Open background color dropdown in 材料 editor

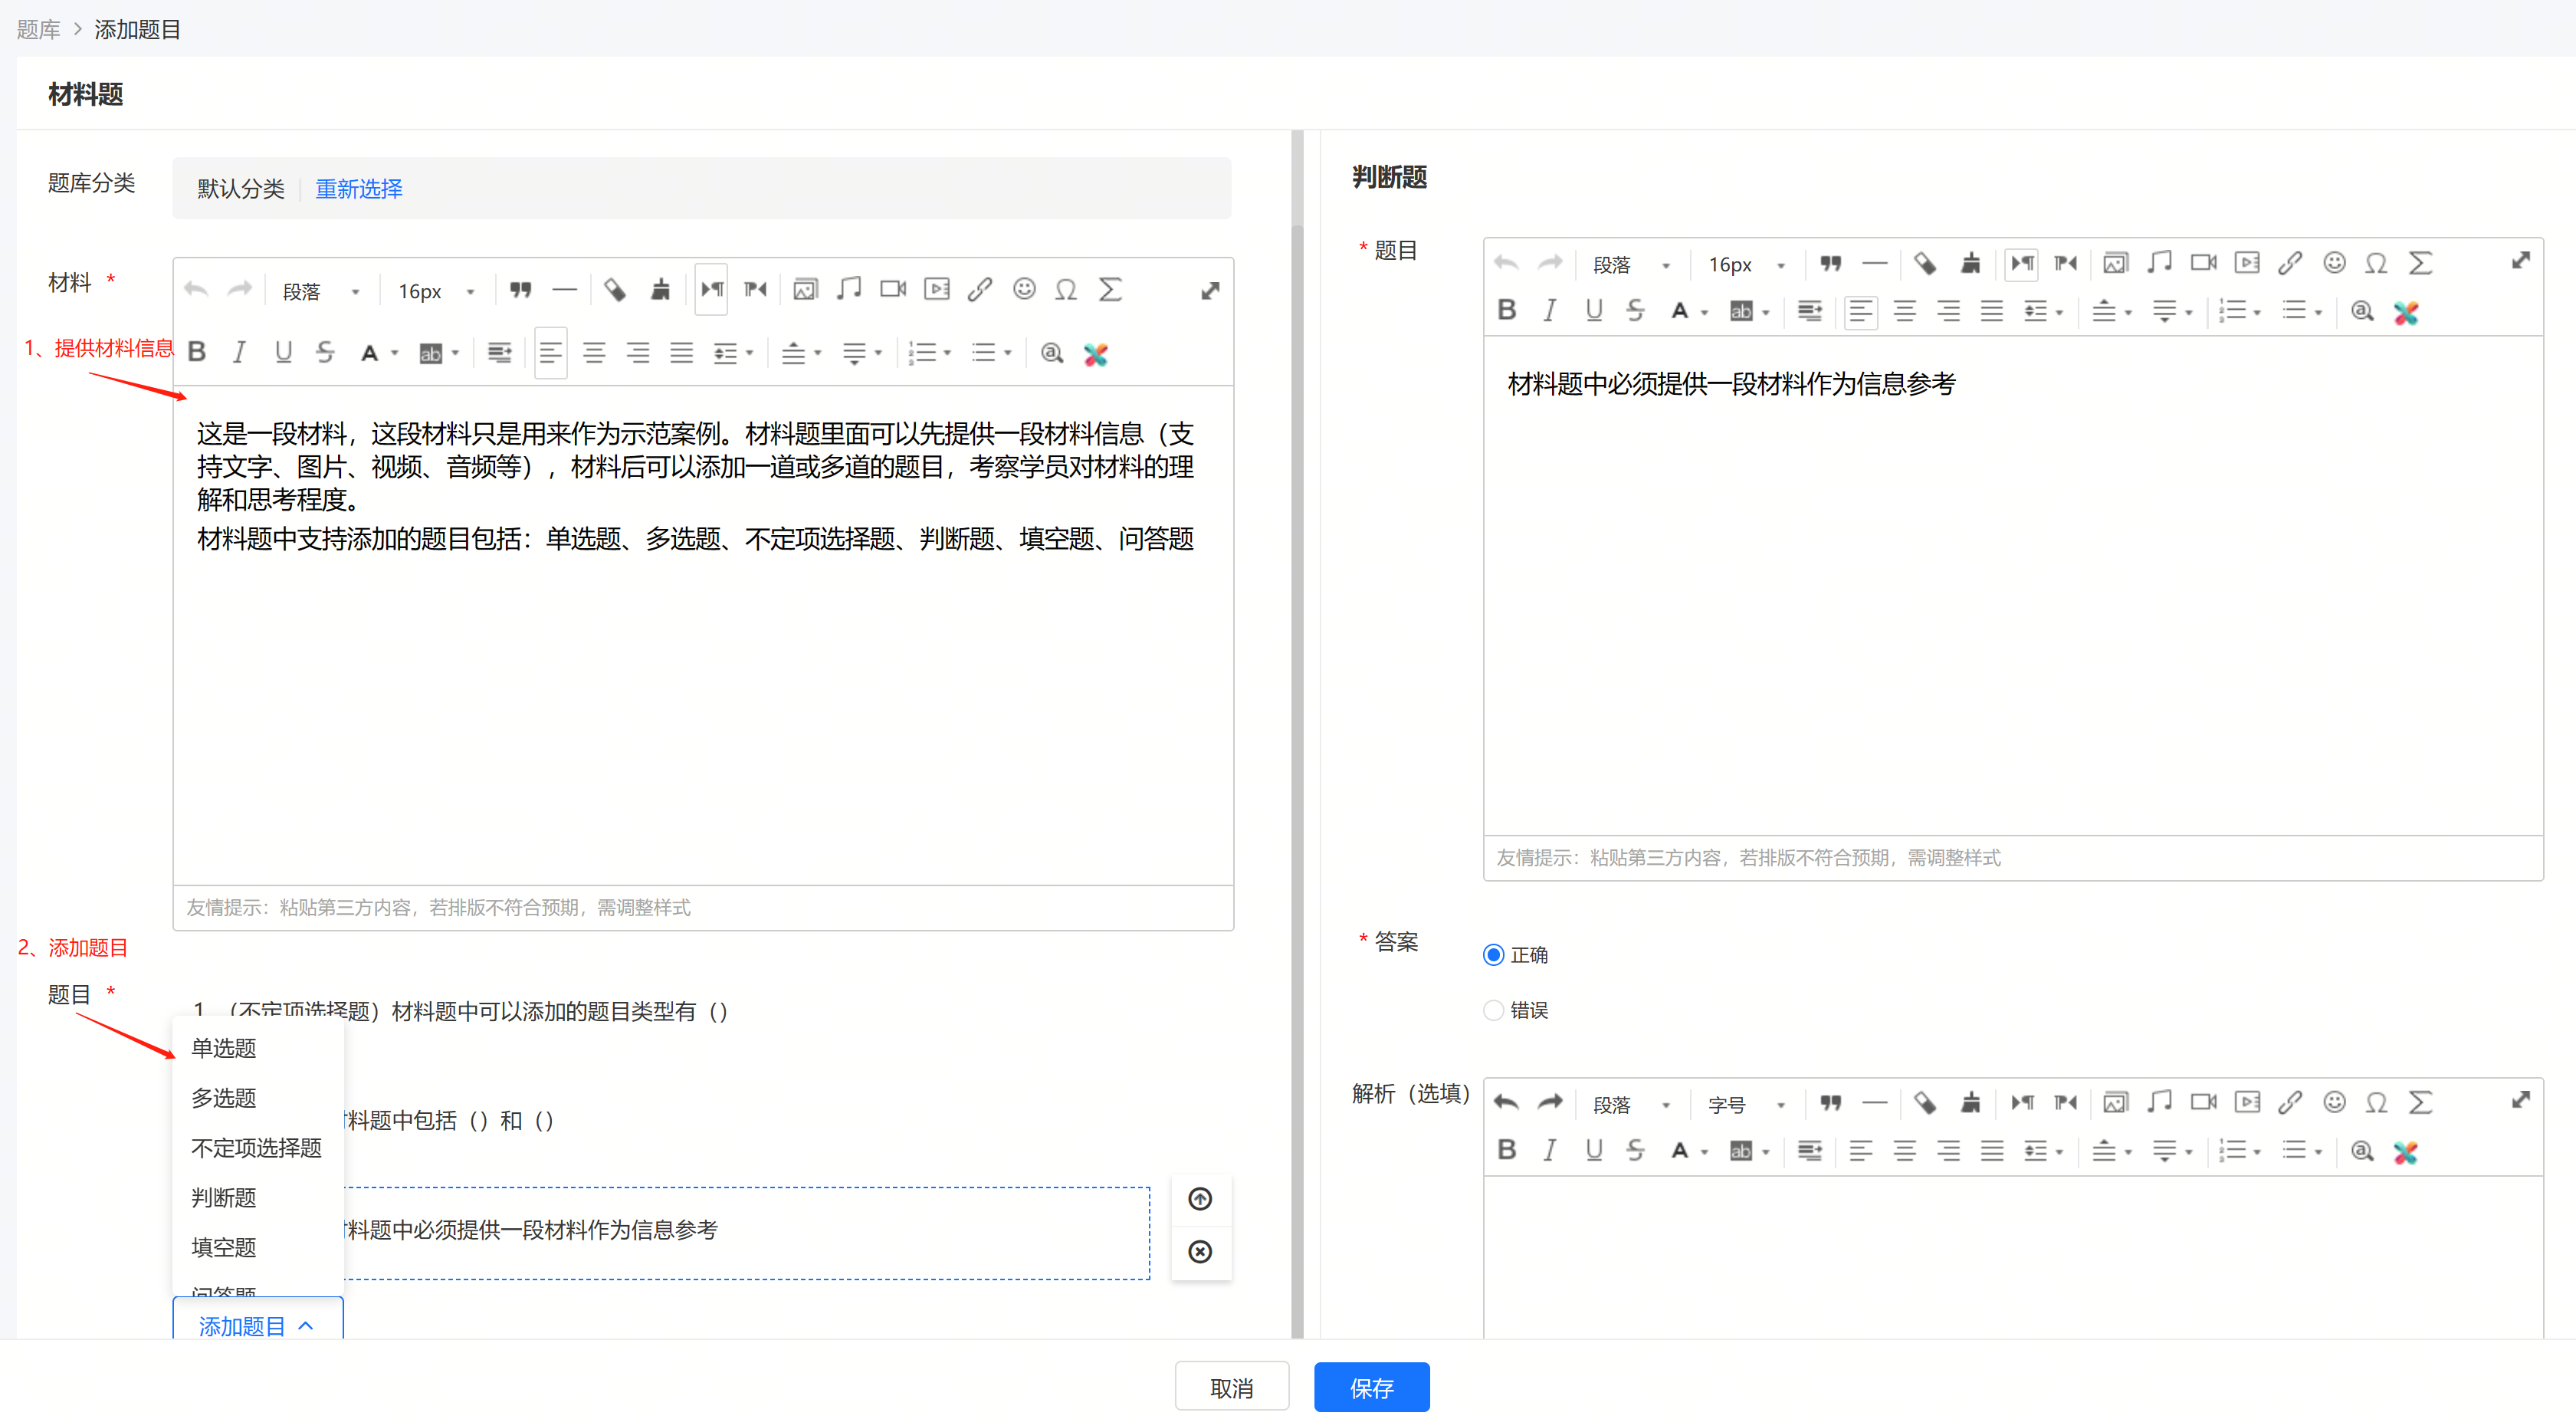(x=455, y=353)
